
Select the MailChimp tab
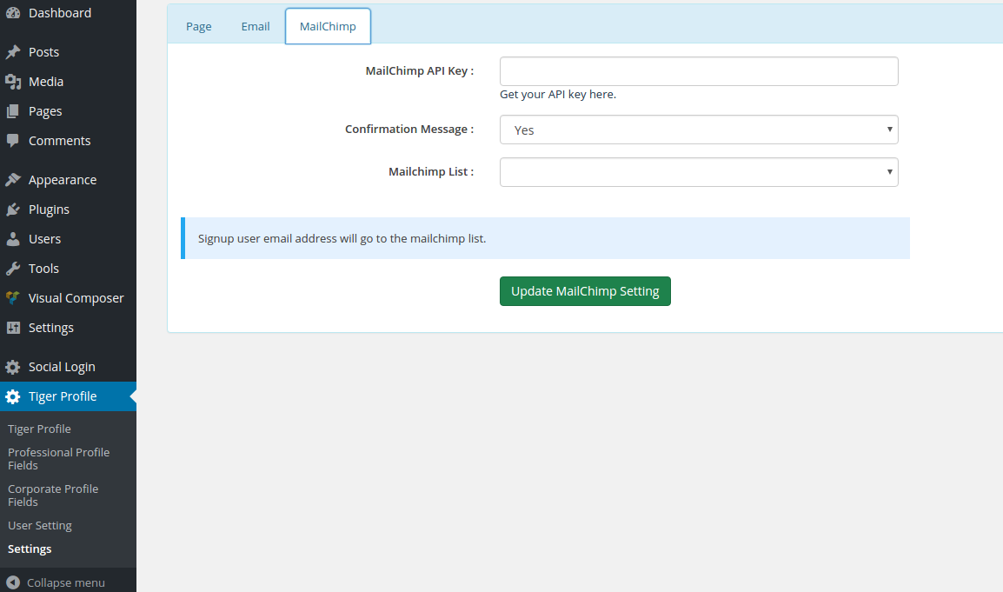[x=328, y=26]
